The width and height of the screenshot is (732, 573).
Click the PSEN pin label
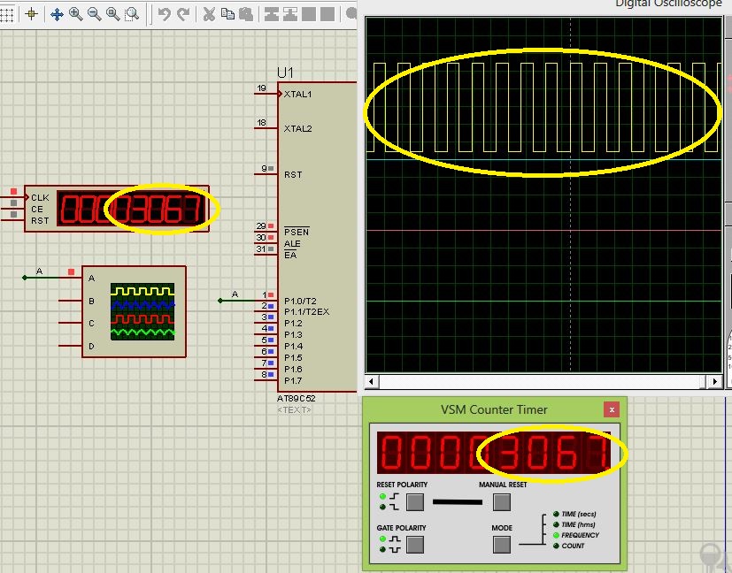(297, 232)
